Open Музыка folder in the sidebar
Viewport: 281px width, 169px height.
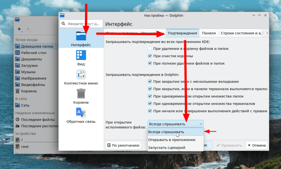click(x=28, y=72)
